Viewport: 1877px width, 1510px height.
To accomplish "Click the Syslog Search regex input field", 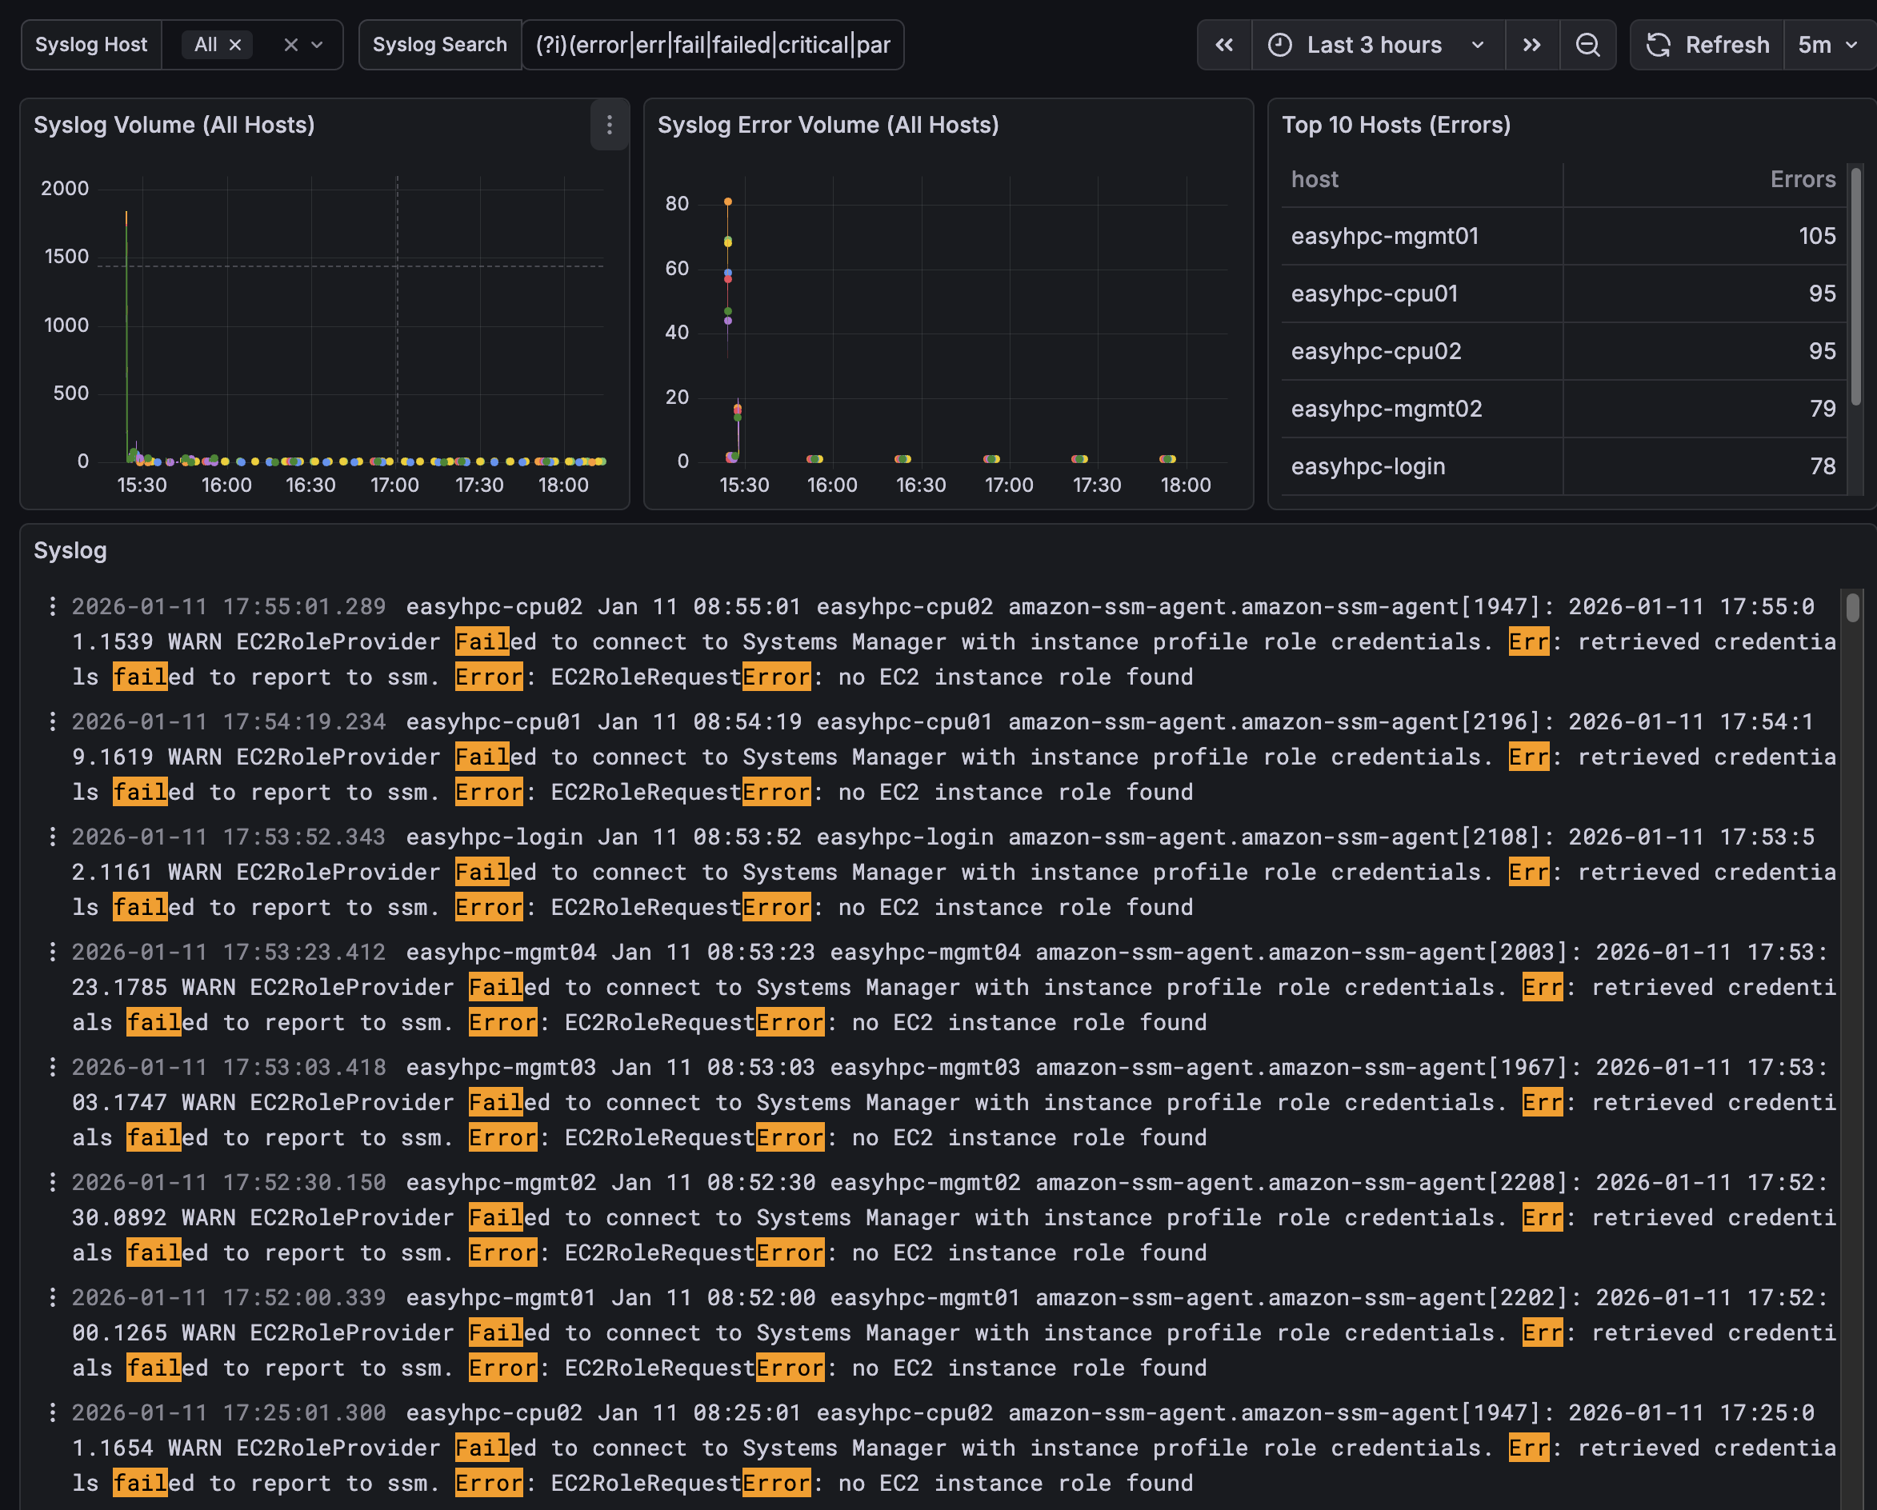I will click(712, 46).
